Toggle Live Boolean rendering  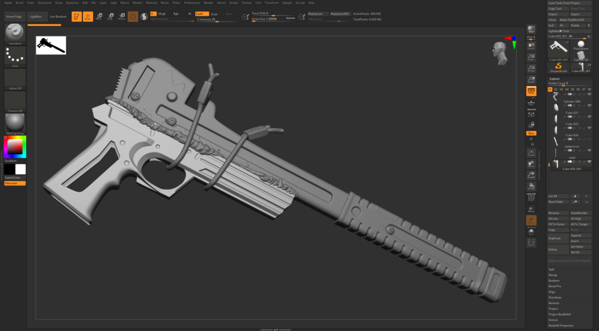tap(58, 17)
